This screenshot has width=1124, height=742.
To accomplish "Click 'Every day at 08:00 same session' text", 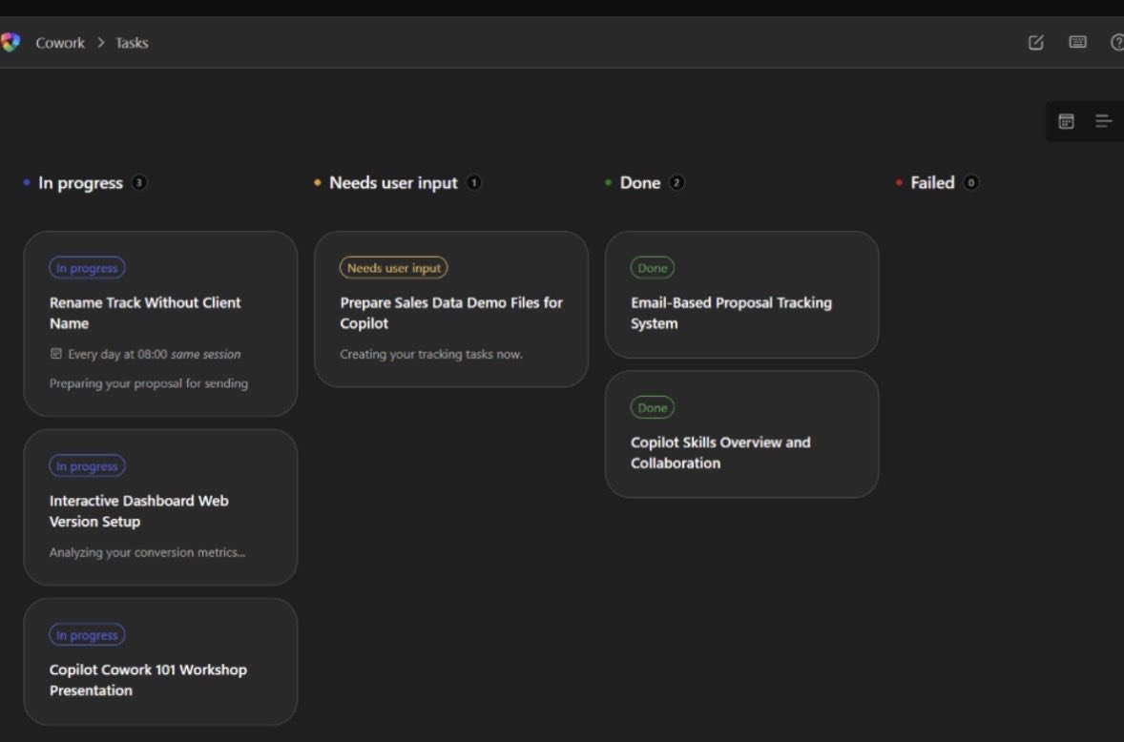I will click(155, 354).
